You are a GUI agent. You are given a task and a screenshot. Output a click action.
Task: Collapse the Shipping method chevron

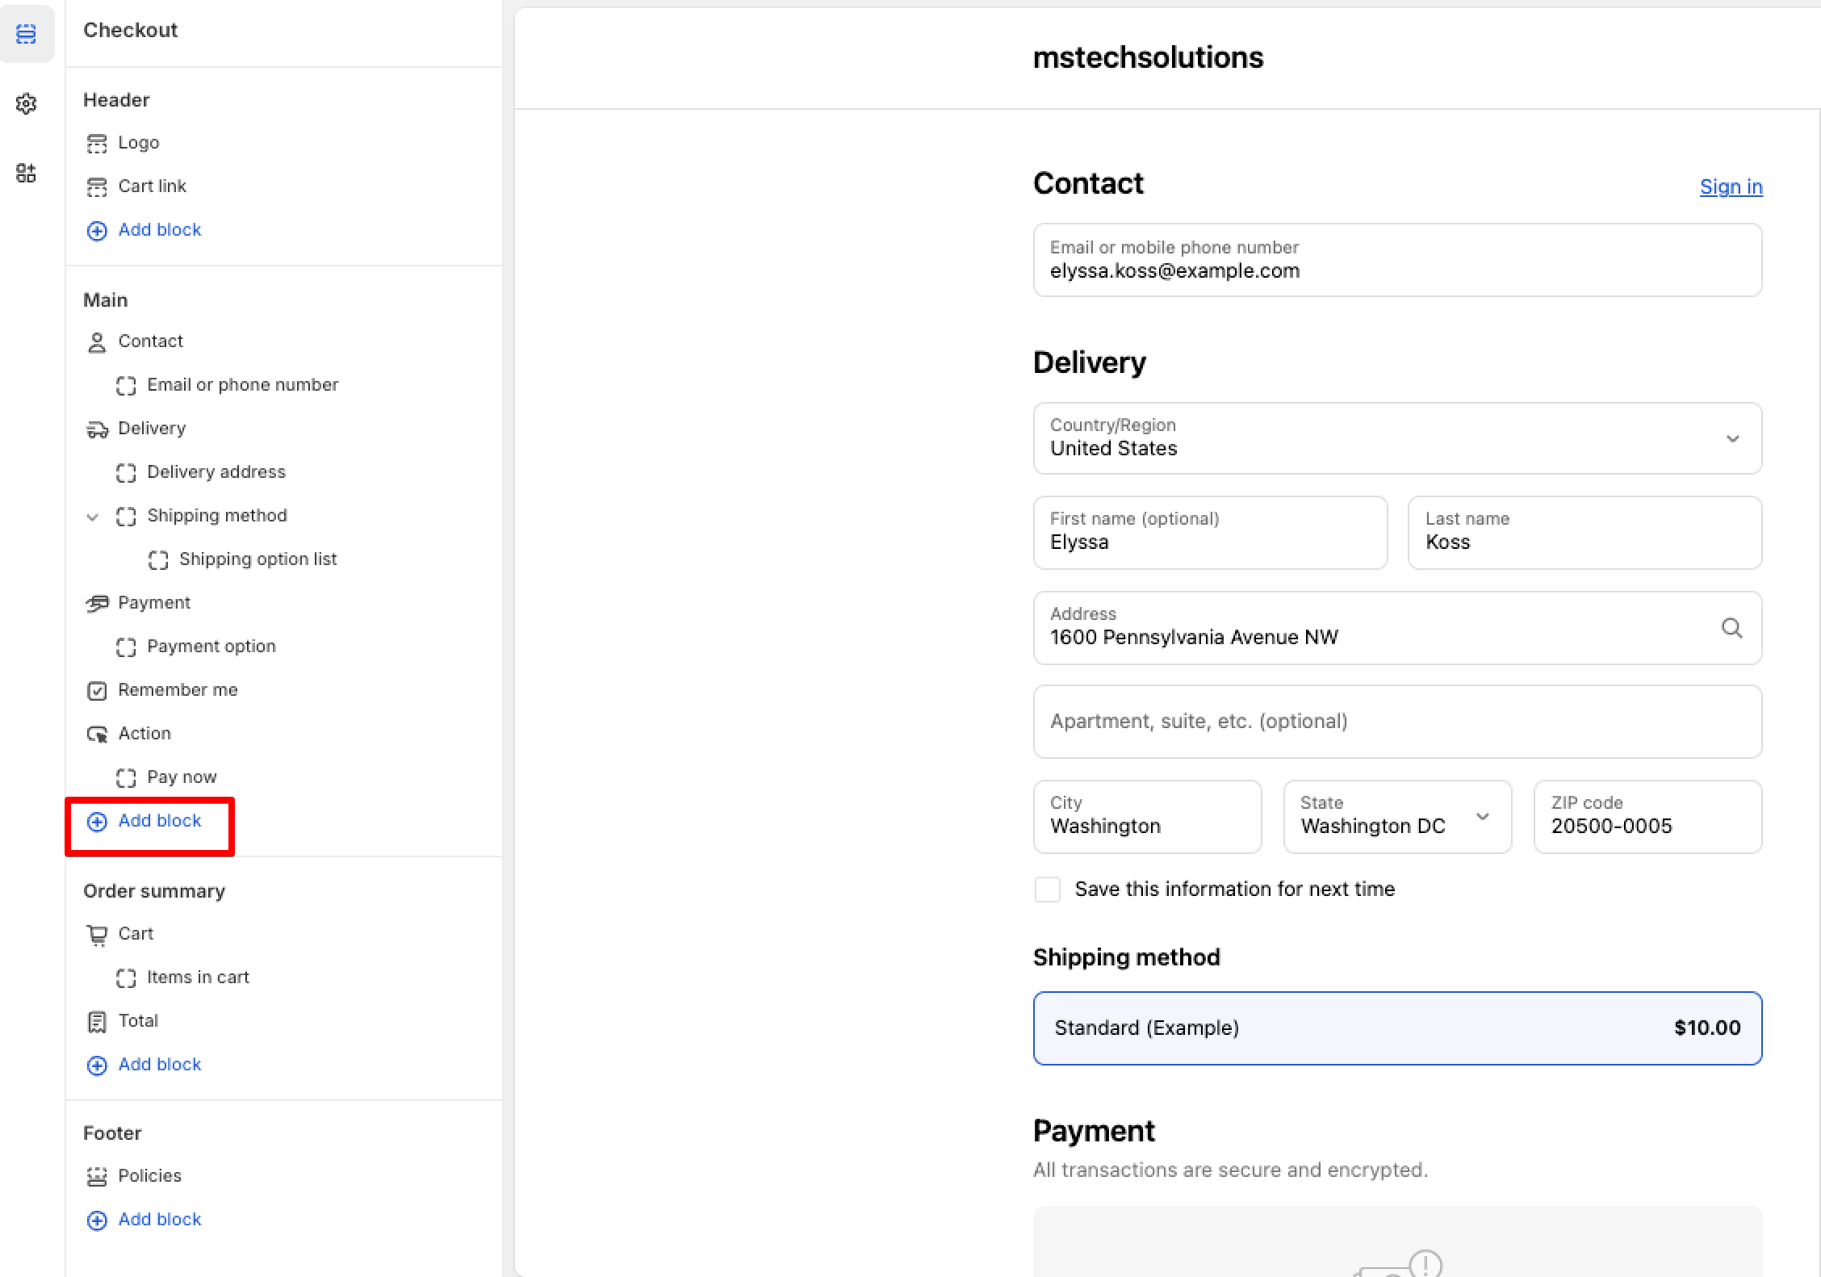(93, 517)
